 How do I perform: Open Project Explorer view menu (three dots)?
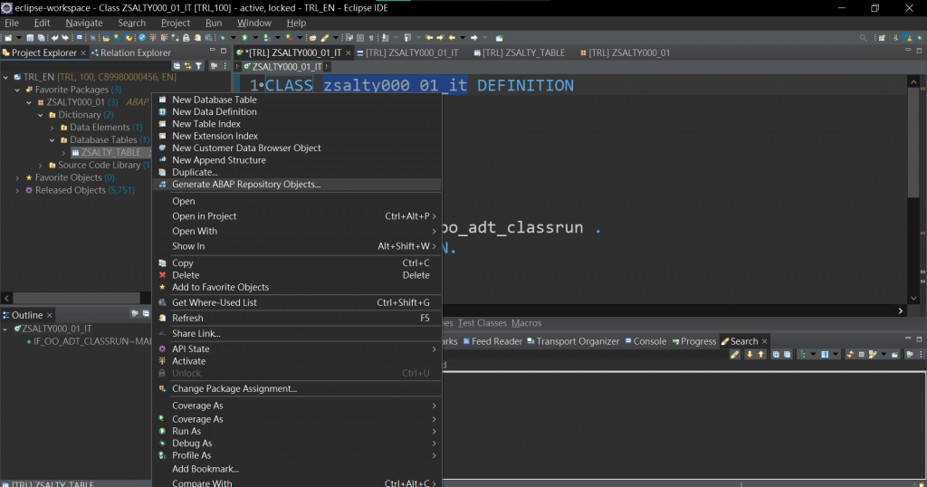tap(225, 65)
